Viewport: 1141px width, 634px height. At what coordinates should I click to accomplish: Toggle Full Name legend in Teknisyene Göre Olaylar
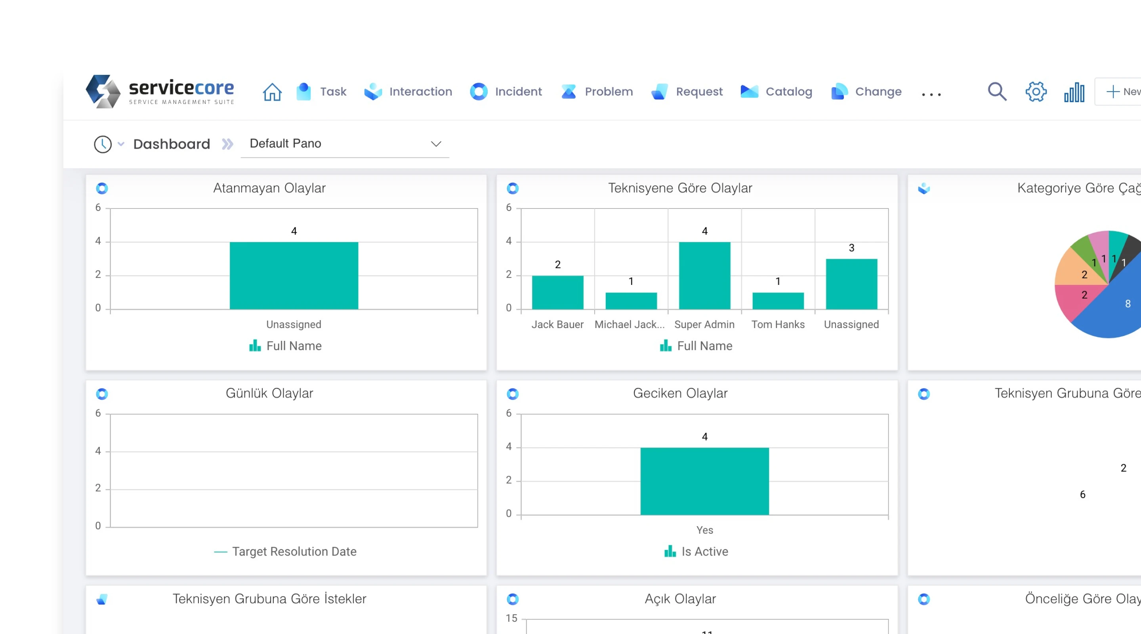696,346
